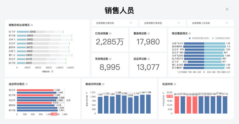Click the red 1,385 visit bar
The height and width of the screenshot is (124, 239).
click(x=35, y=95)
